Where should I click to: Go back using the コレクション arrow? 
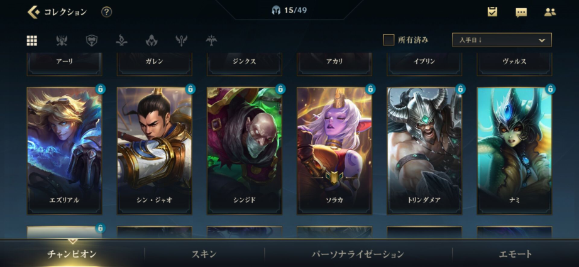click(x=33, y=12)
